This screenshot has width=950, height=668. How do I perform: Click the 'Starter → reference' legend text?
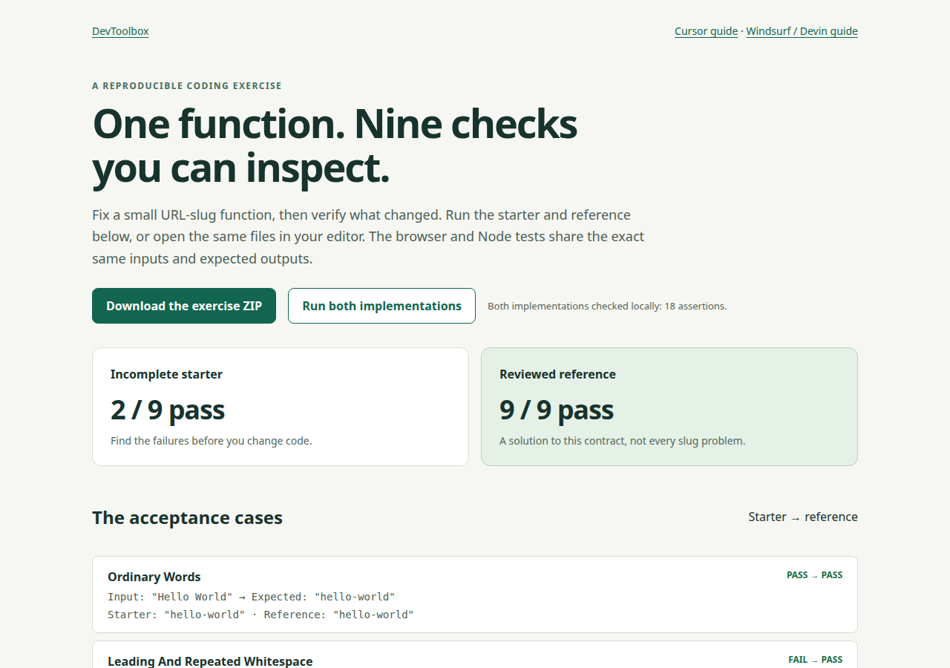pos(803,517)
